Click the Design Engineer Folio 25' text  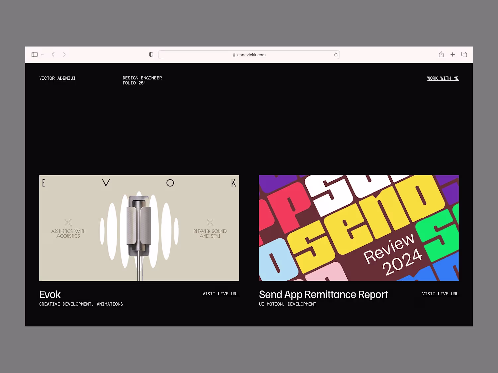(x=142, y=80)
